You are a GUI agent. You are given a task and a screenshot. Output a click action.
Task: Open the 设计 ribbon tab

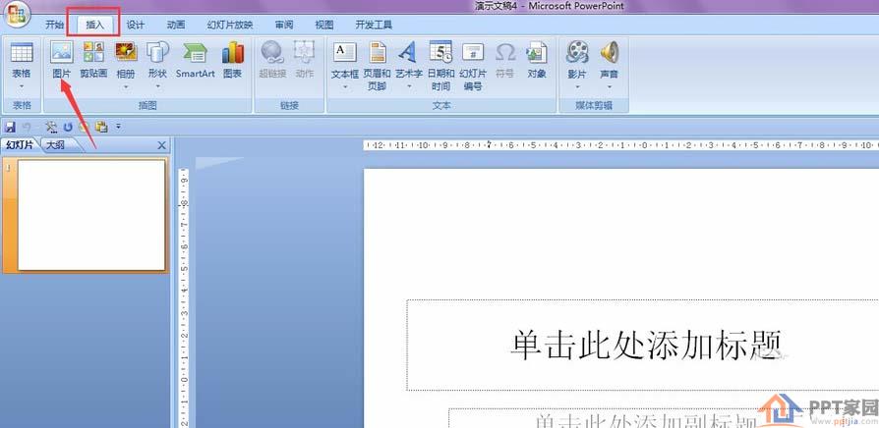pos(135,25)
